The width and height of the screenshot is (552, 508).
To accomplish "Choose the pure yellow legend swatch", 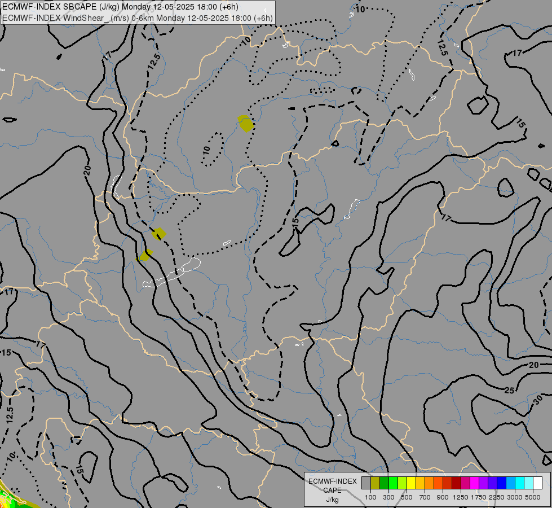I will tap(411, 483).
